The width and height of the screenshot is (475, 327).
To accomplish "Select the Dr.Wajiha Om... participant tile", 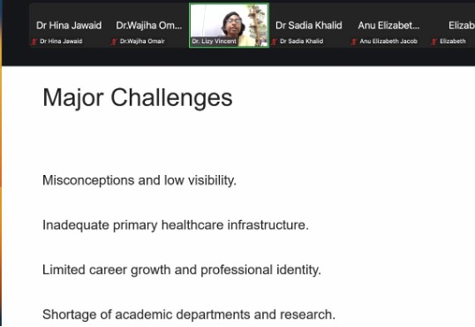I will tap(149, 26).
